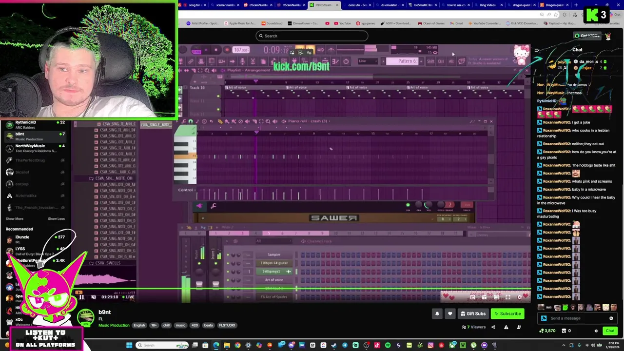Click the 107 tempo display

(x=241, y=50)
